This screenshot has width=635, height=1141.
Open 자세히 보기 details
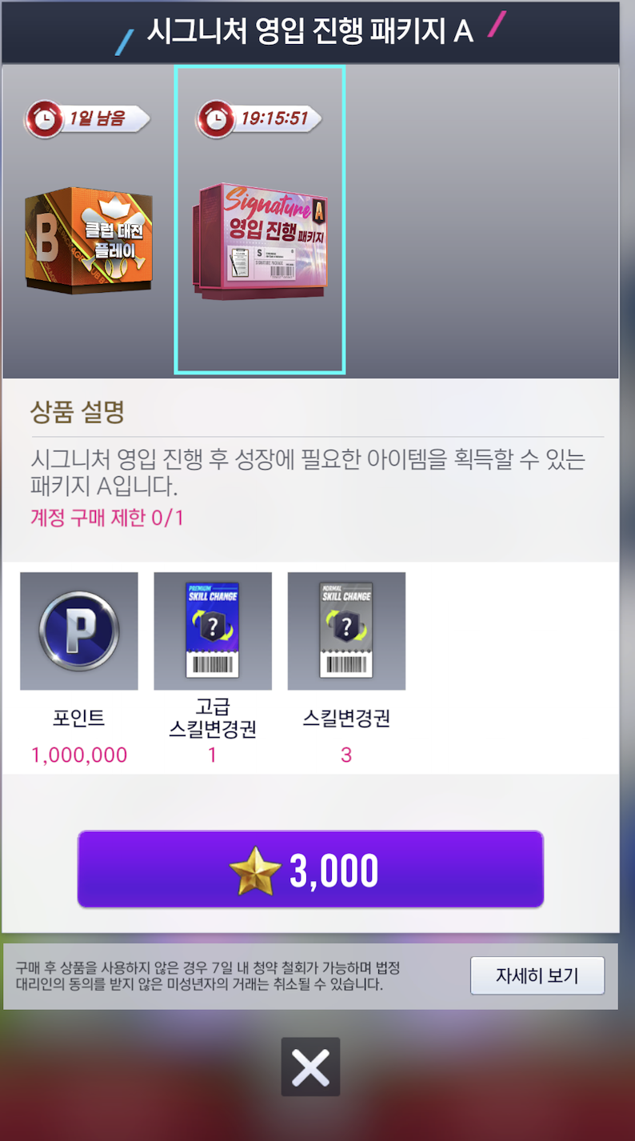point(537,975)
